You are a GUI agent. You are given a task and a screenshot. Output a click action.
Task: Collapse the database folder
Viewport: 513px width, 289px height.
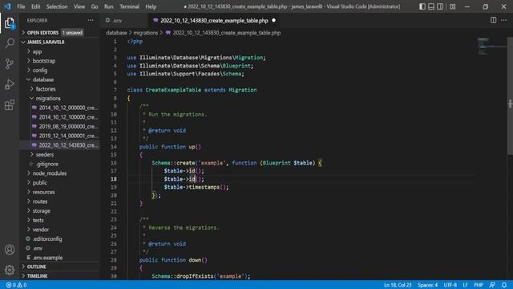60,79
